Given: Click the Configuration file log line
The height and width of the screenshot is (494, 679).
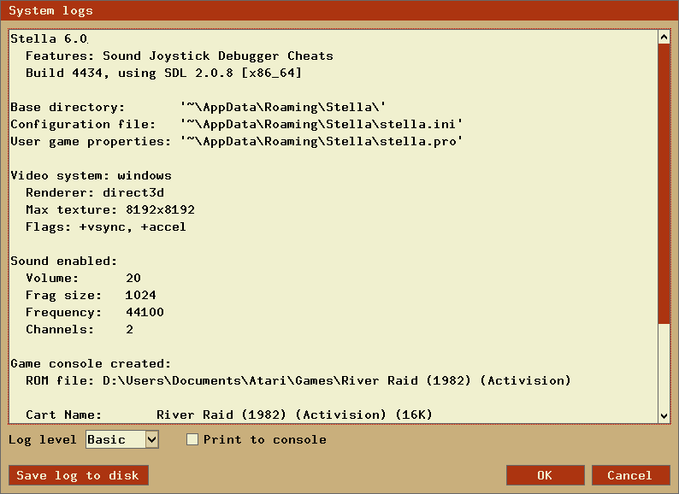Looking at the screenshot, I should click(236, 124).
